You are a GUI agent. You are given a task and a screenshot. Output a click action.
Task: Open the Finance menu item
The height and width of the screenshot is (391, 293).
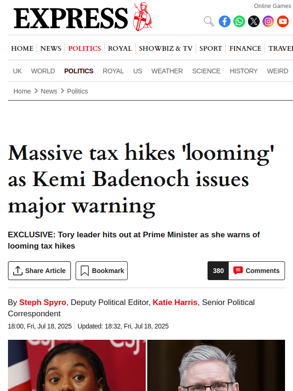pos(245,48)
